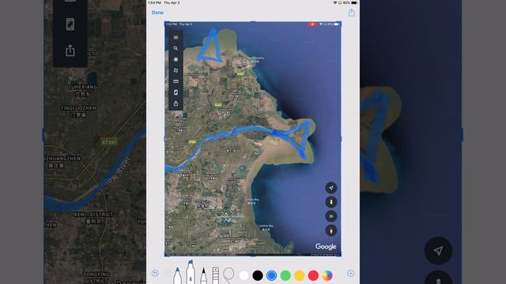Undo the last markup stroke
Viewport: 506px width, 284px height.
155,274
